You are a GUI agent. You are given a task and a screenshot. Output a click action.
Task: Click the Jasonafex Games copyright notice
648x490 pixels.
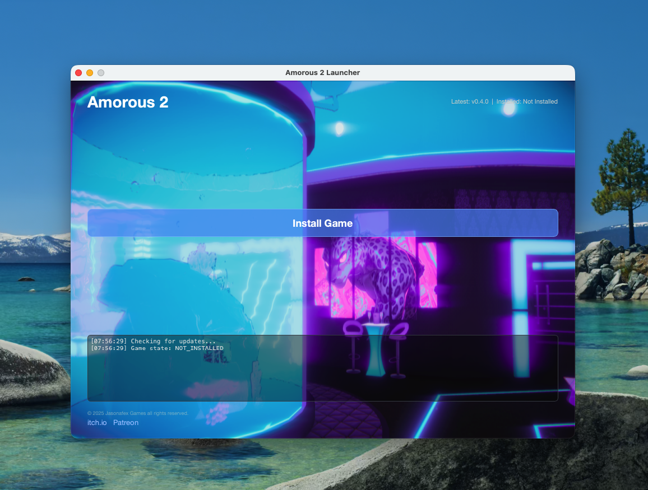pyautogui.click(x=138, y=413)
